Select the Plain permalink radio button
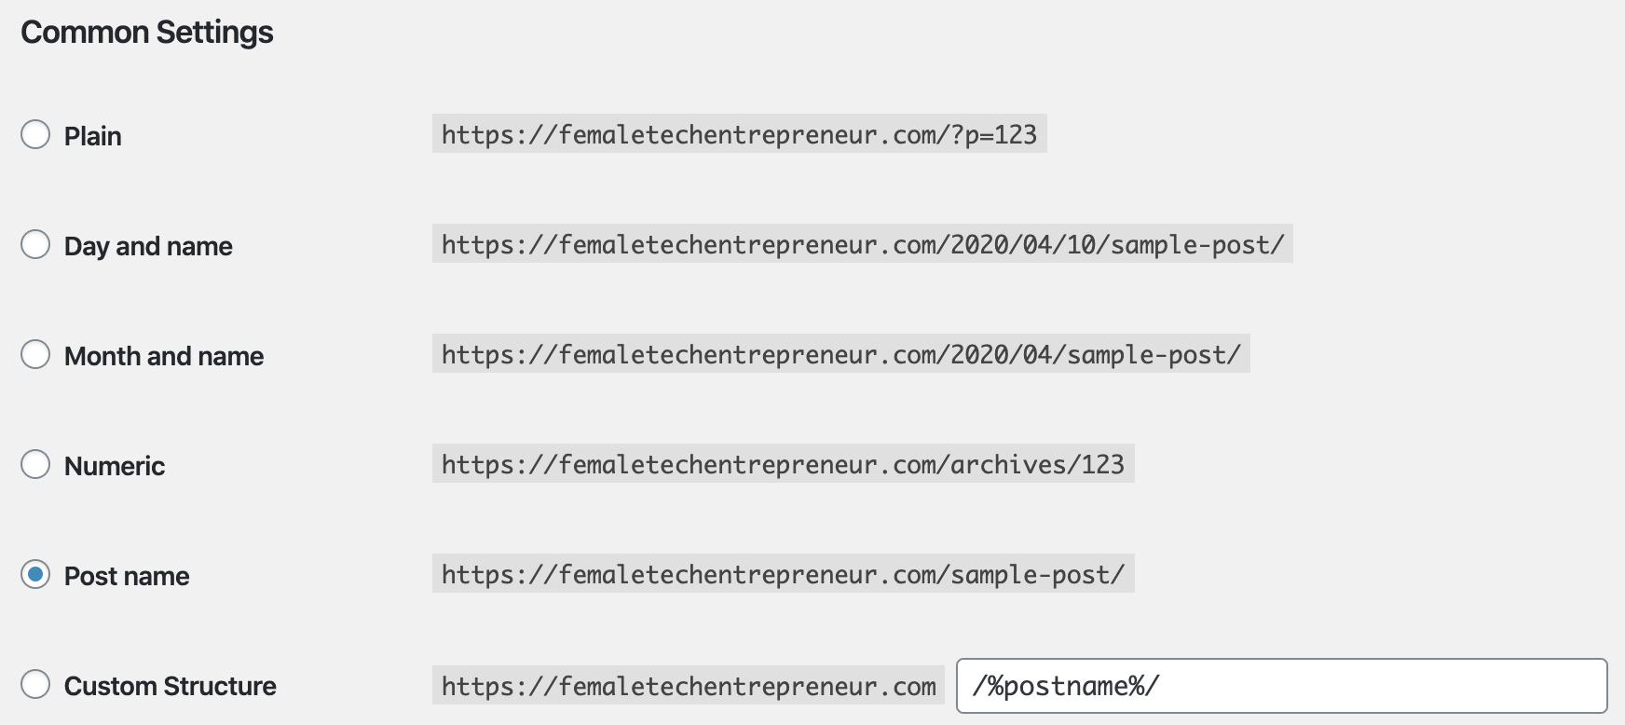 coord(35,134)
